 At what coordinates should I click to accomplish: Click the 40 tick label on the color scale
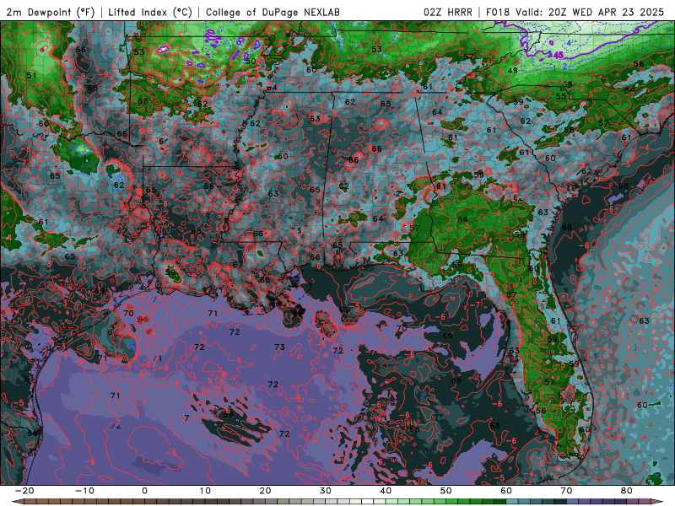coord(386,491)
